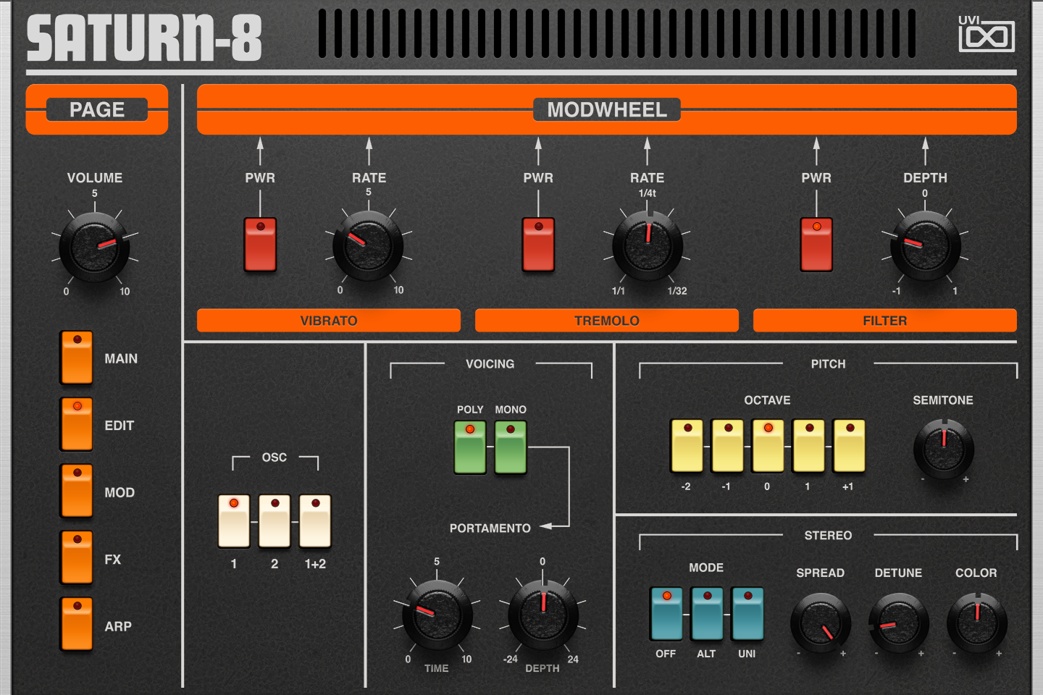Click the UVI logo icon
1043x695 pixels.
[987, 34]
